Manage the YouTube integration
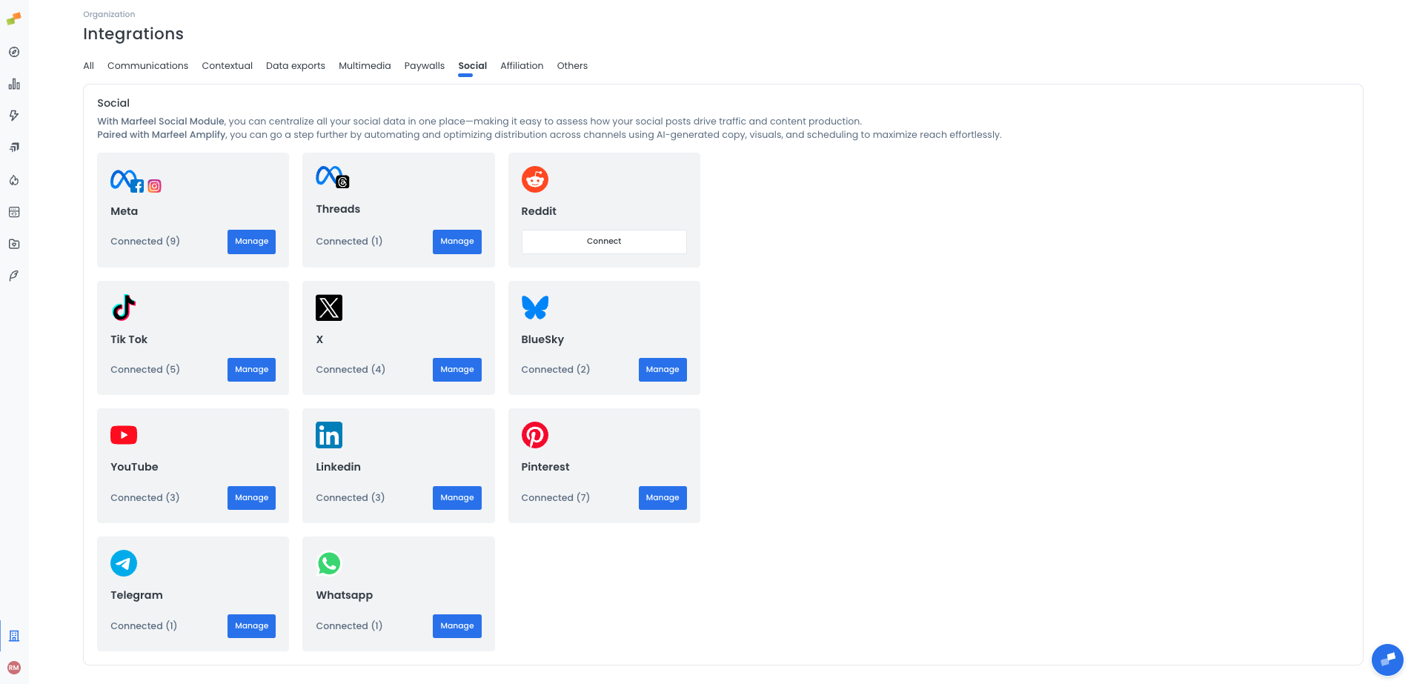The height and width of the screenshot is (684, 1411). coord(251,498)
